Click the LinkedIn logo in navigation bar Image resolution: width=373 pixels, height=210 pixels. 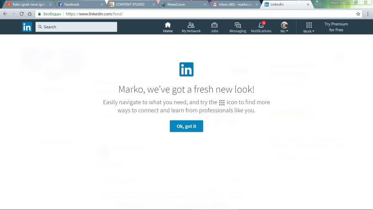(x=27, y=27)
